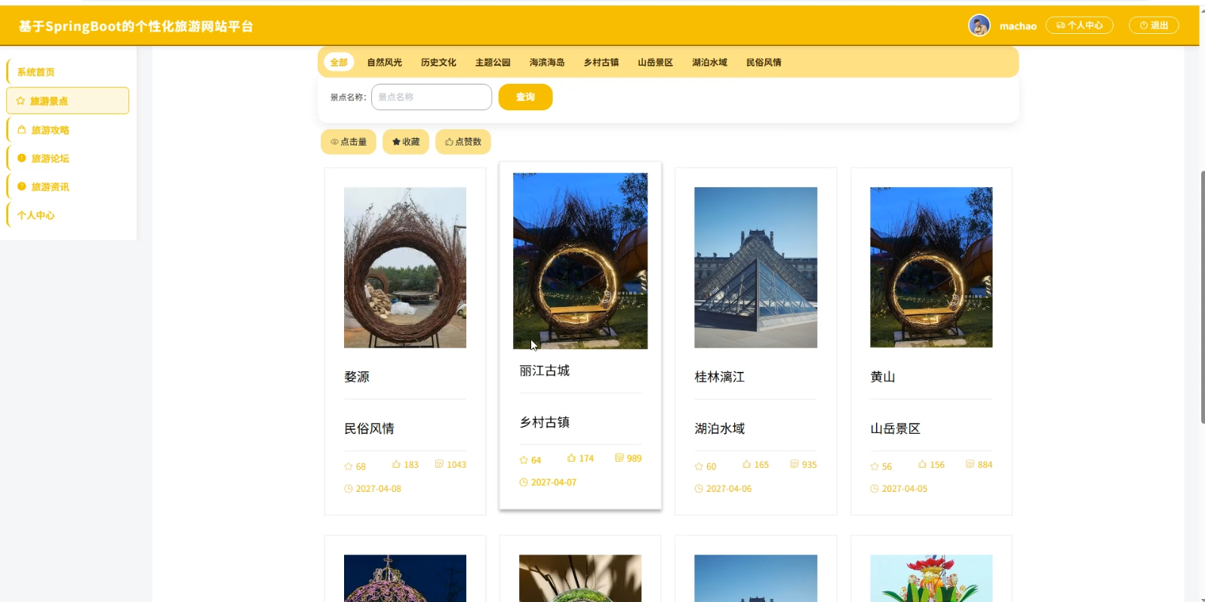Screen dimensions: 1205x602
Task: Open the 桂林漓江 pyramid thumbnail
Action: pos(755,268)
